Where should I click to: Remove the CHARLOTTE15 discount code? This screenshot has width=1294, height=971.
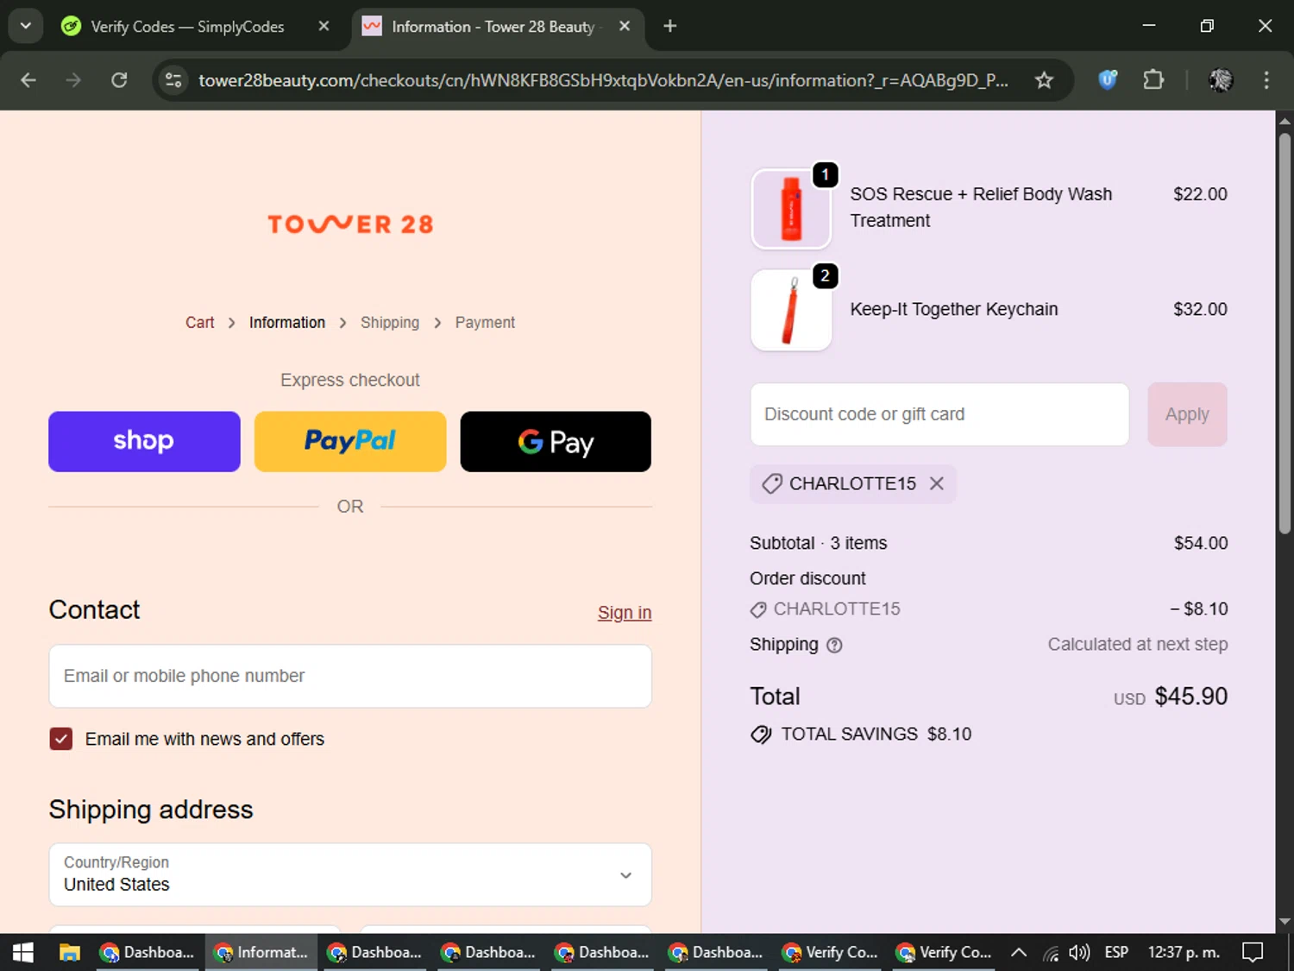coord(937,483)
